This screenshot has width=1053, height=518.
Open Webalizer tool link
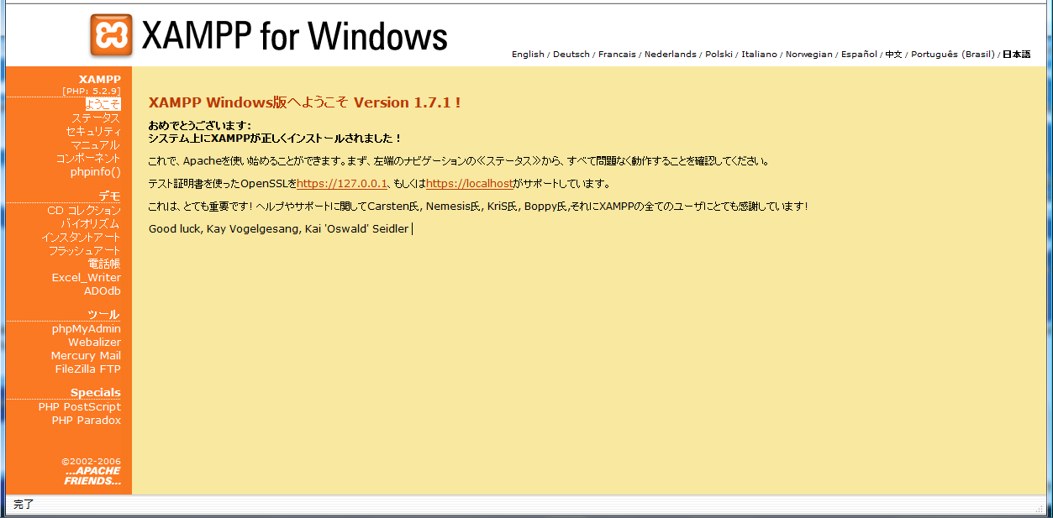click(94, 343)
